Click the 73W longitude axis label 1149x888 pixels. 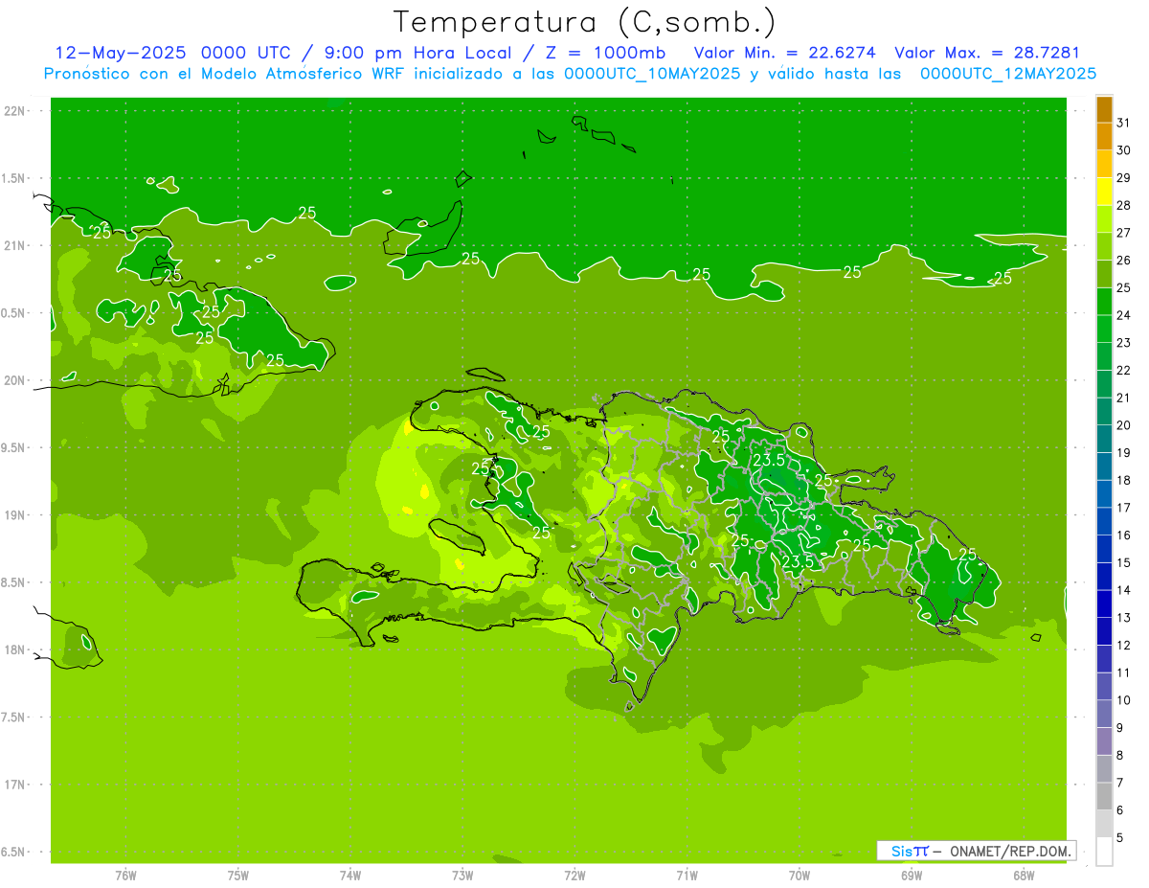462,876
